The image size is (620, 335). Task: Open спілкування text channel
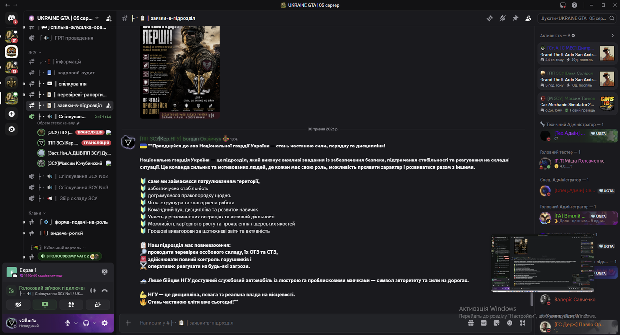coord(70,84)
